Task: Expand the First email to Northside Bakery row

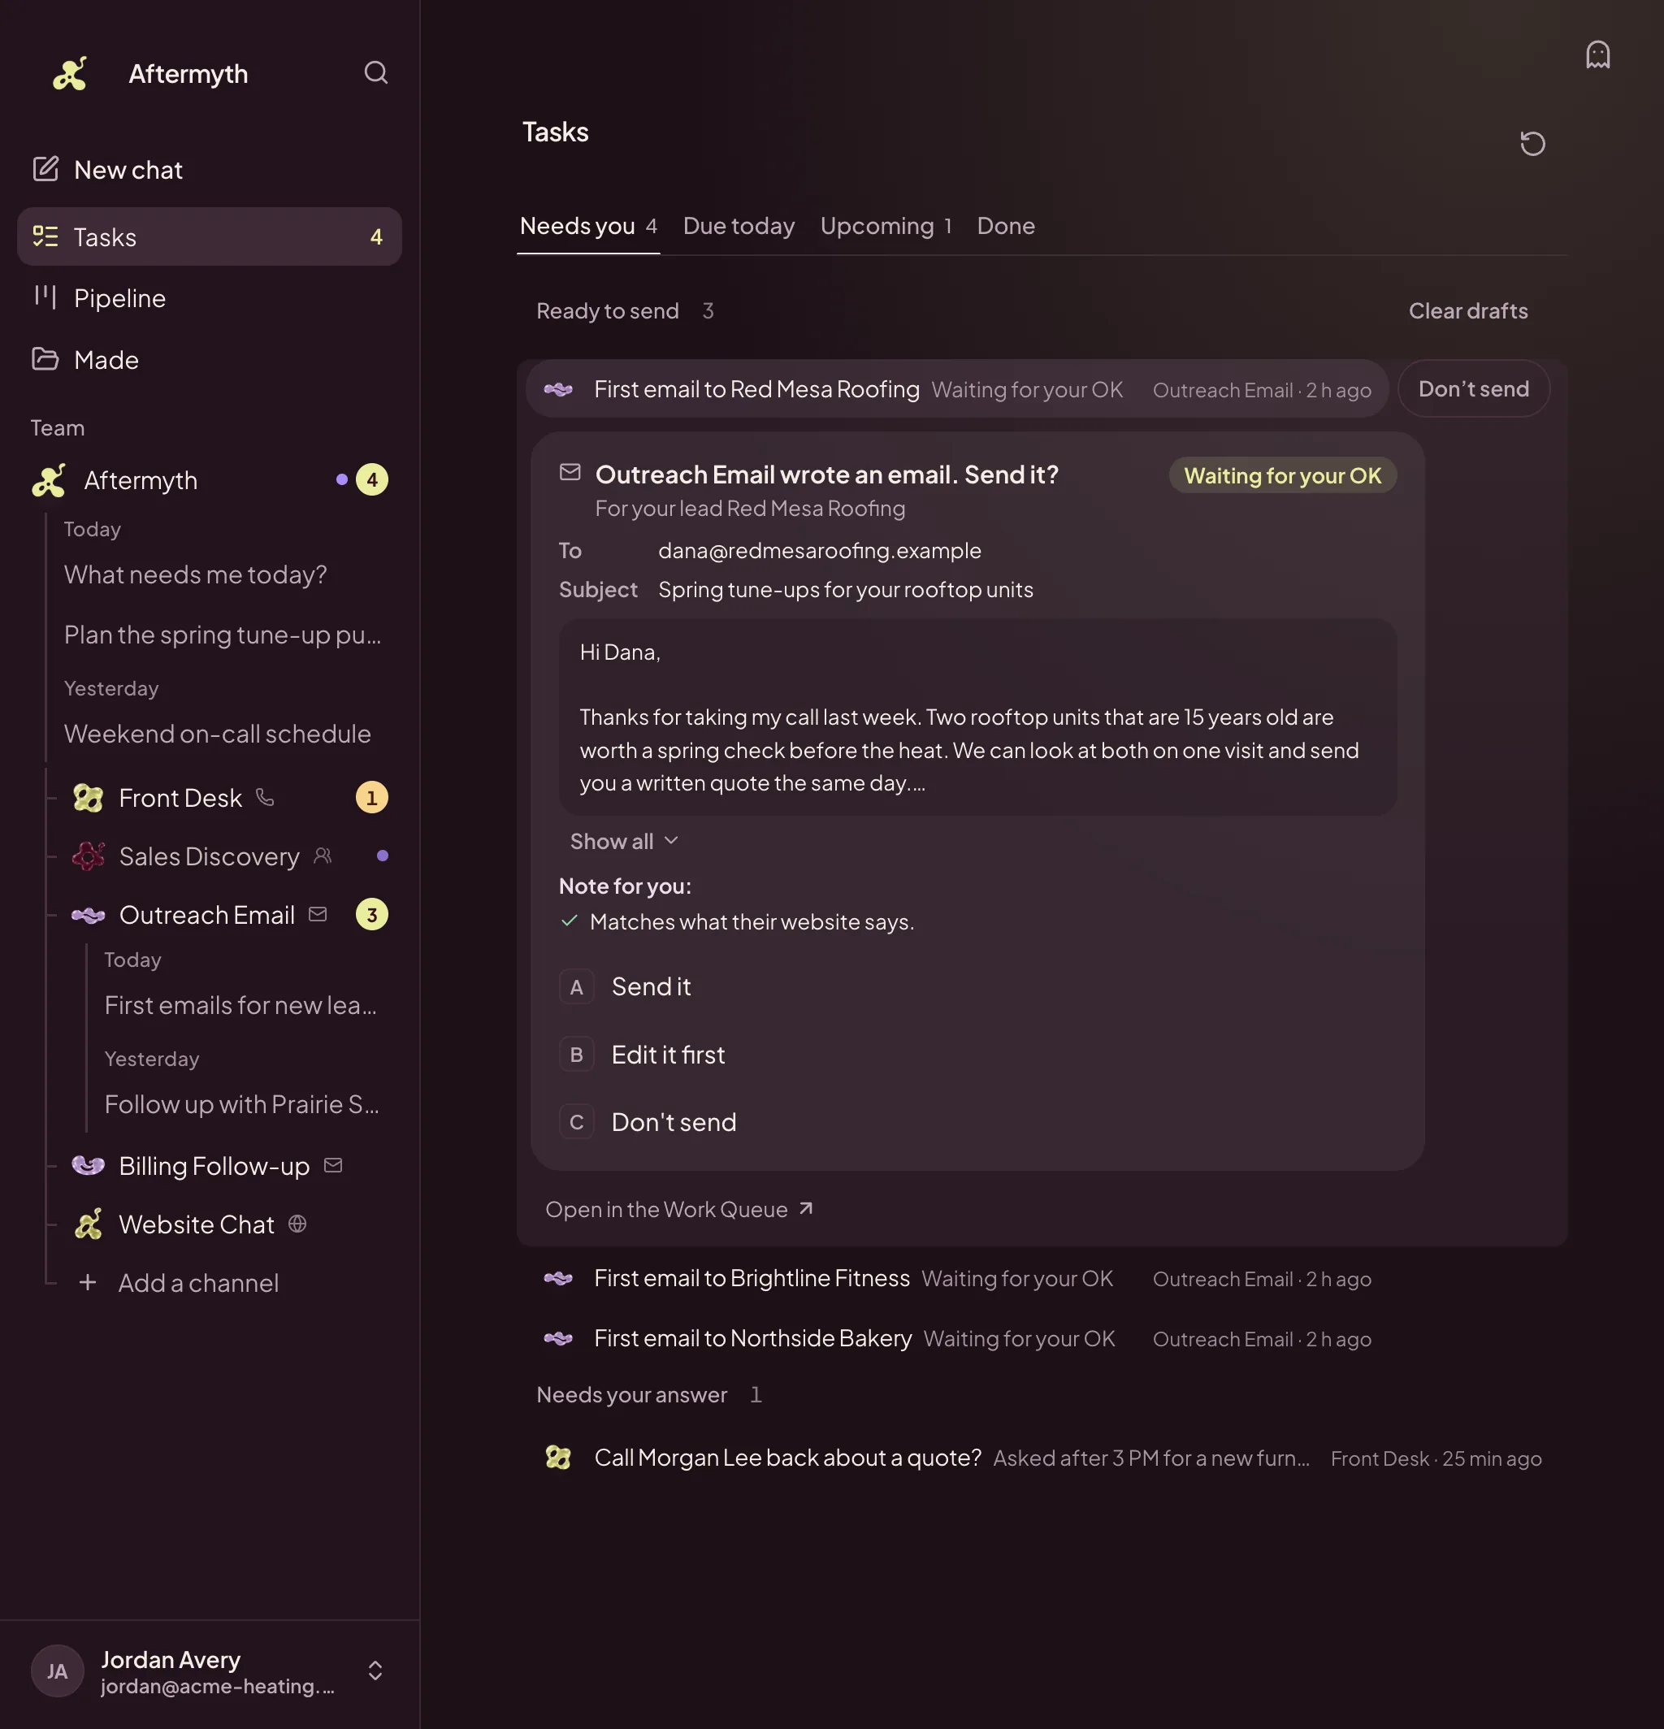Action: [x=957, y=1338]
